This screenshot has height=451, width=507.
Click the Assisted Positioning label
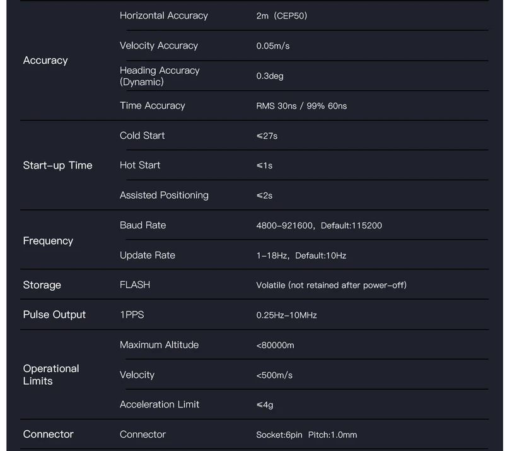[164, 195]
